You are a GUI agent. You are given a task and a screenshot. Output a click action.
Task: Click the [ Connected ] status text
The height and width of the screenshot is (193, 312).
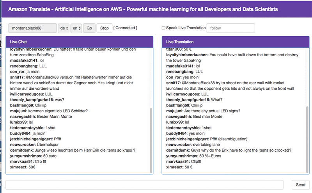125,28
